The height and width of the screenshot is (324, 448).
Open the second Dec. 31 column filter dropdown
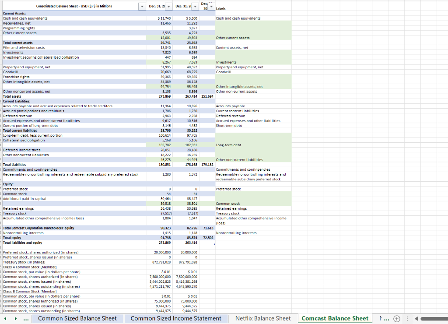tap(196, 6)
